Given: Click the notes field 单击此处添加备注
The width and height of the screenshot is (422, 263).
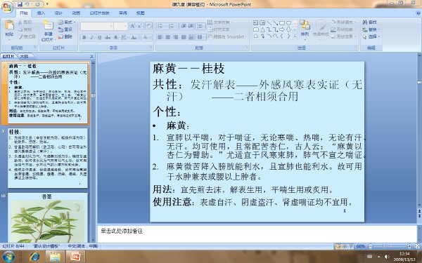Looking at the screenshot, I should pos(257,234).
